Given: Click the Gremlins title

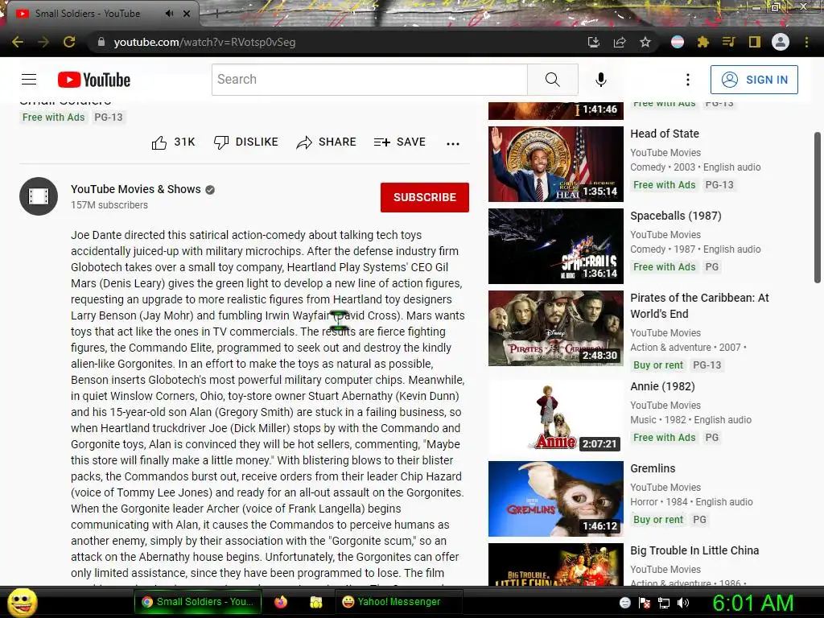Looking at the screenshot, I should click(x=653, y=468).
